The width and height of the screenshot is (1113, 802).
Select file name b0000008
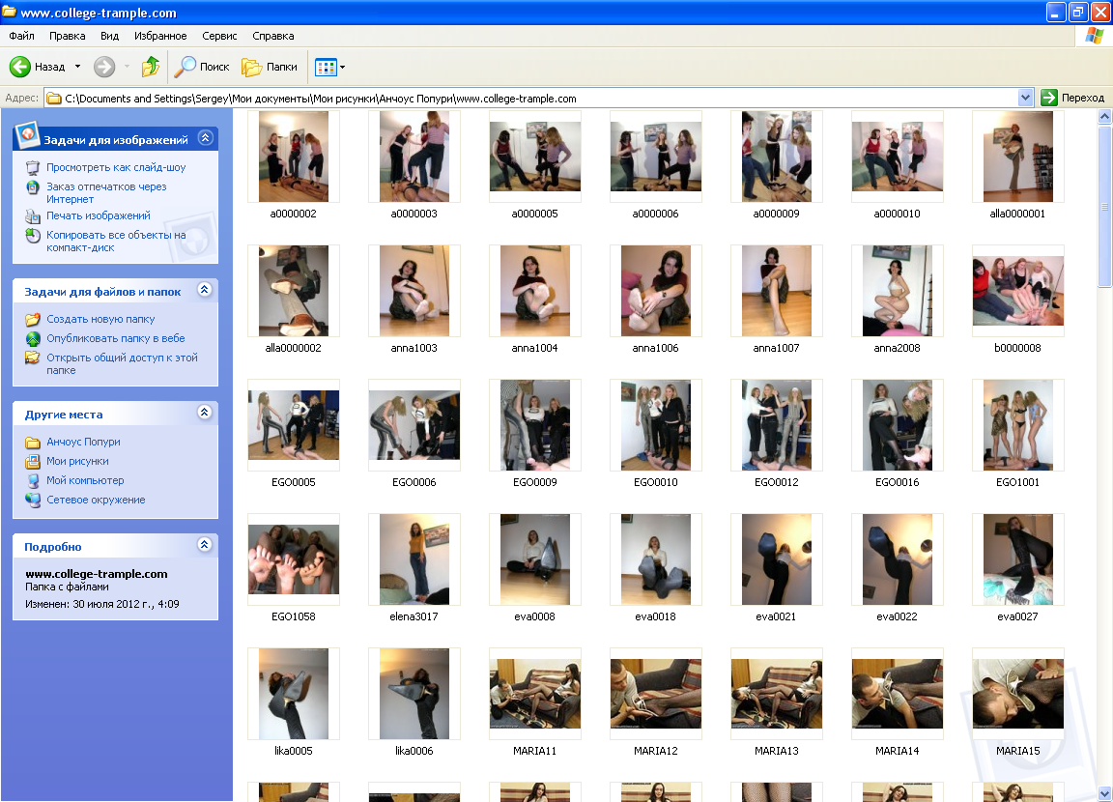point(1017,348)
